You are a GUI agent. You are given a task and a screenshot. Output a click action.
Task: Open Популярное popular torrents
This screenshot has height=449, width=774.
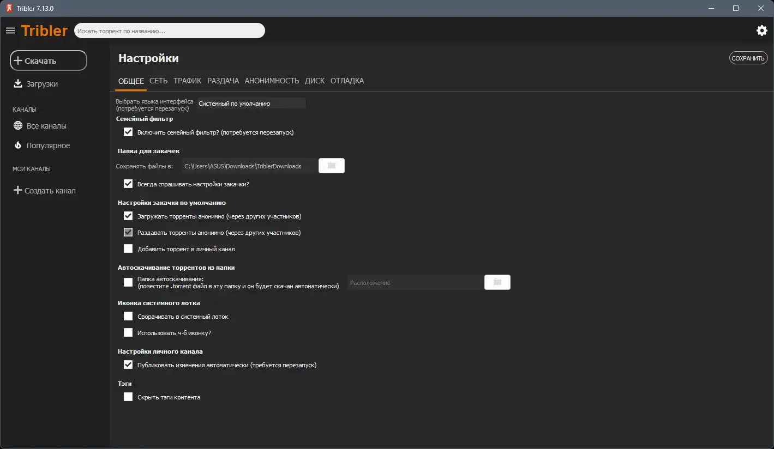point(41,145)
